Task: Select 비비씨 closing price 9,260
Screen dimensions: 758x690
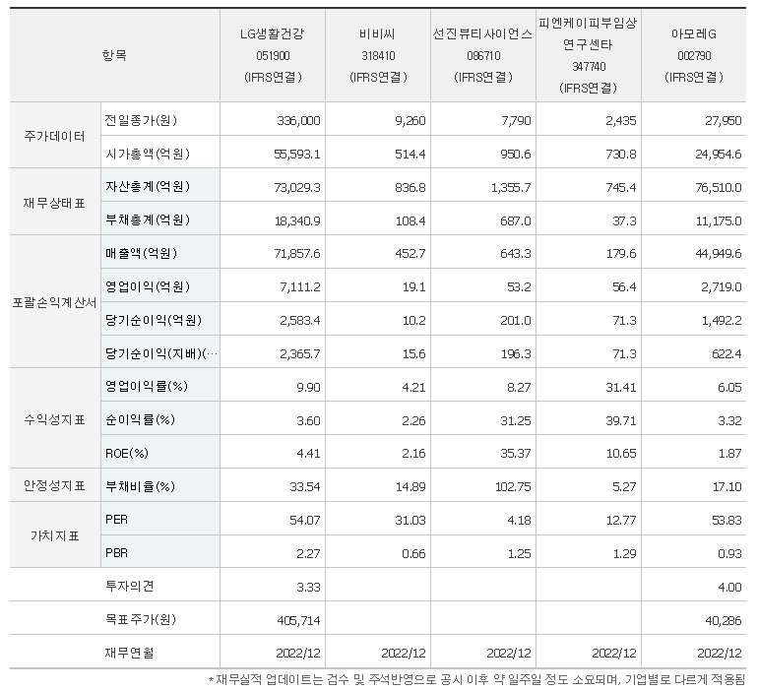Action: pyautogui.click(x=411, y=120)
